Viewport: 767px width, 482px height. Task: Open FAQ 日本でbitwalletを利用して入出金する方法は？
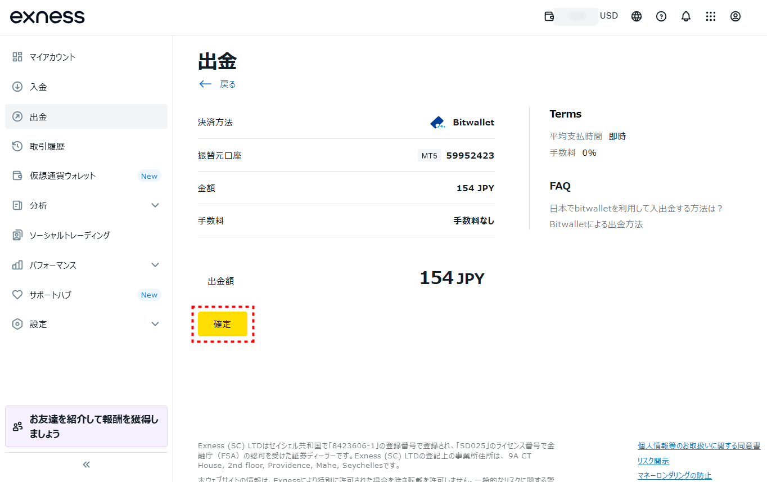tap(637, 208)
